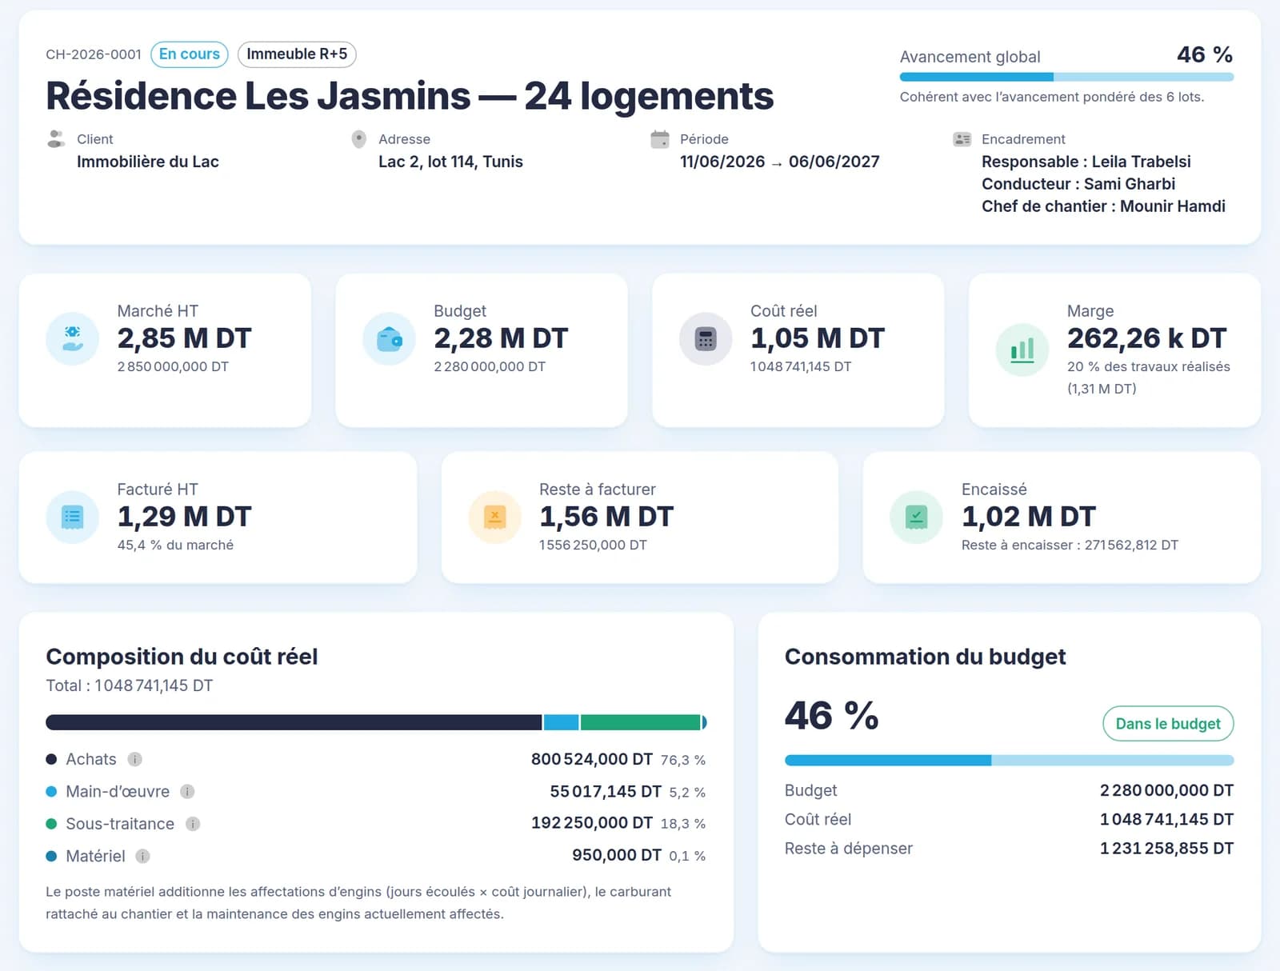
Task: Open the info icon next to Main-d'œuvre
Action: pyautogui.click(x=187, y=792)
